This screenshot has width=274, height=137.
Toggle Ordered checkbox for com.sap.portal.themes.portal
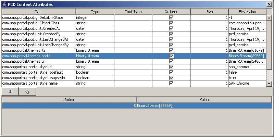(171, 56)
